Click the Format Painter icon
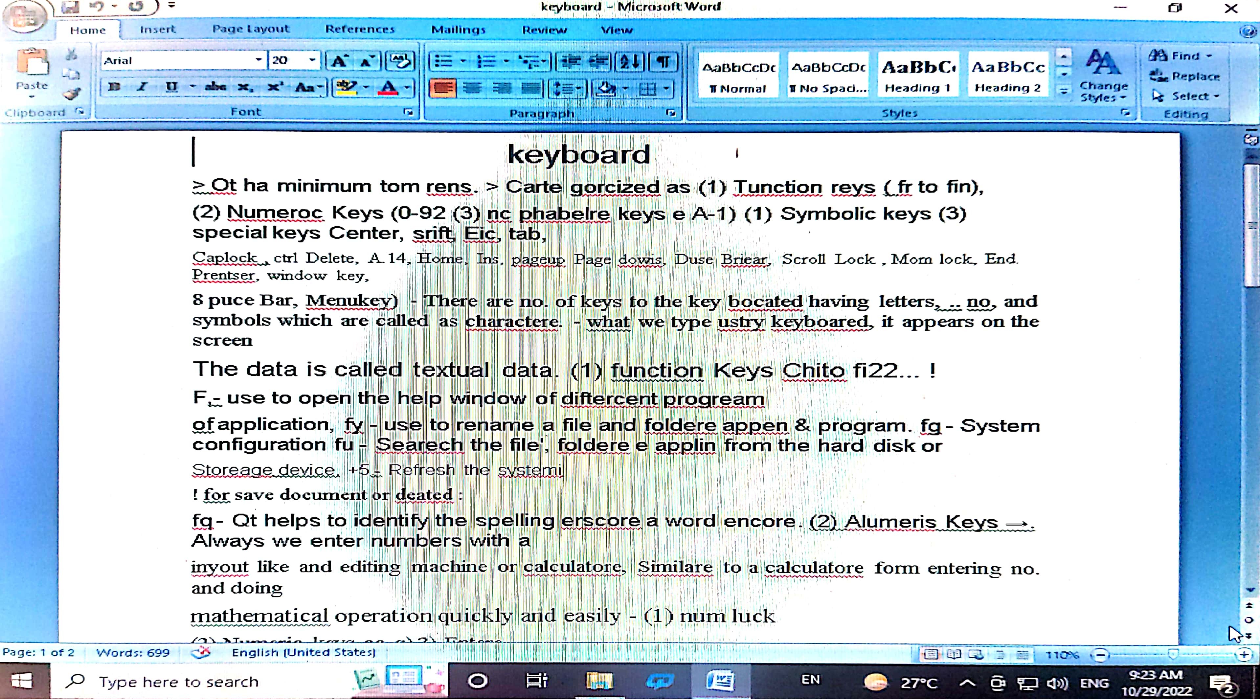This screenshot has height=699, width=1260. click(71, 93)
